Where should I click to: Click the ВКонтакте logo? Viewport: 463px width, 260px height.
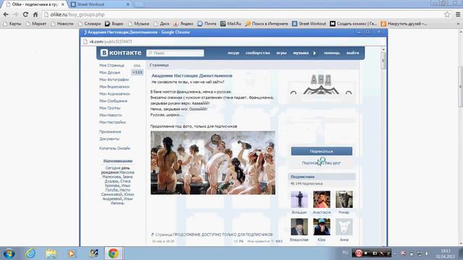pos(121,53)
